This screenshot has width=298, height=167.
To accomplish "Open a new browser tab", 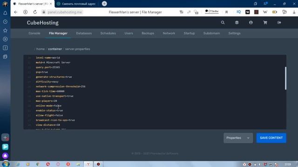I will click(104, 4).
